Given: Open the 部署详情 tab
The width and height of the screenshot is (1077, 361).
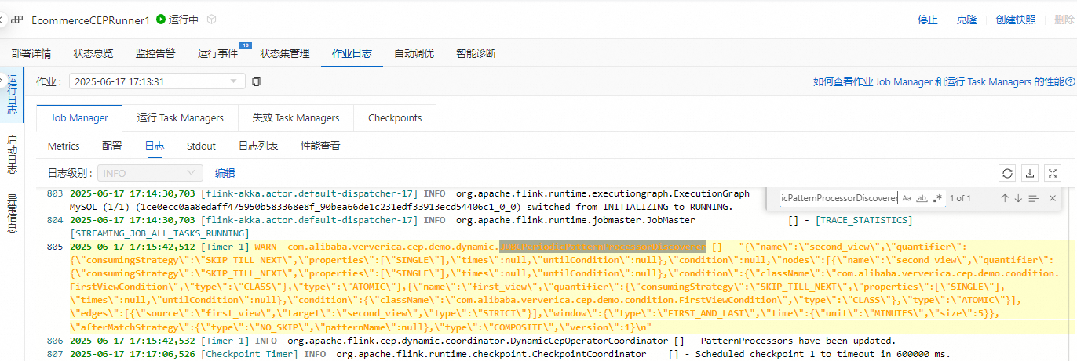Looking at the screenshot, I should pyautogui.click(x=31, y=53).
